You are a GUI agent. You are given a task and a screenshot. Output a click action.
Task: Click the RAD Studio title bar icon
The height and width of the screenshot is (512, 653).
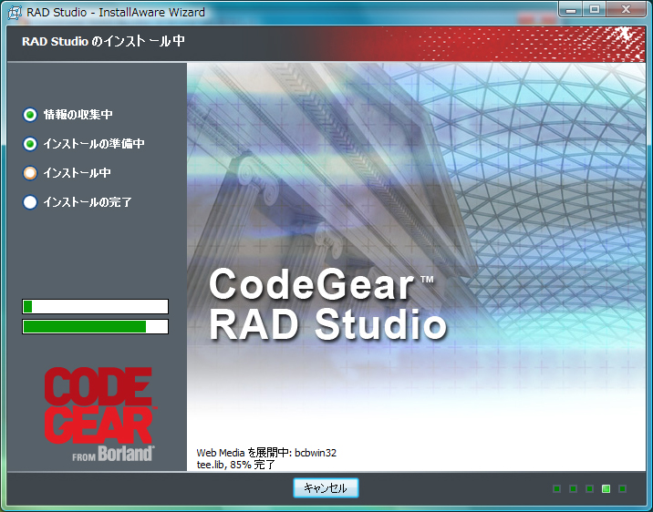point(15,13)
